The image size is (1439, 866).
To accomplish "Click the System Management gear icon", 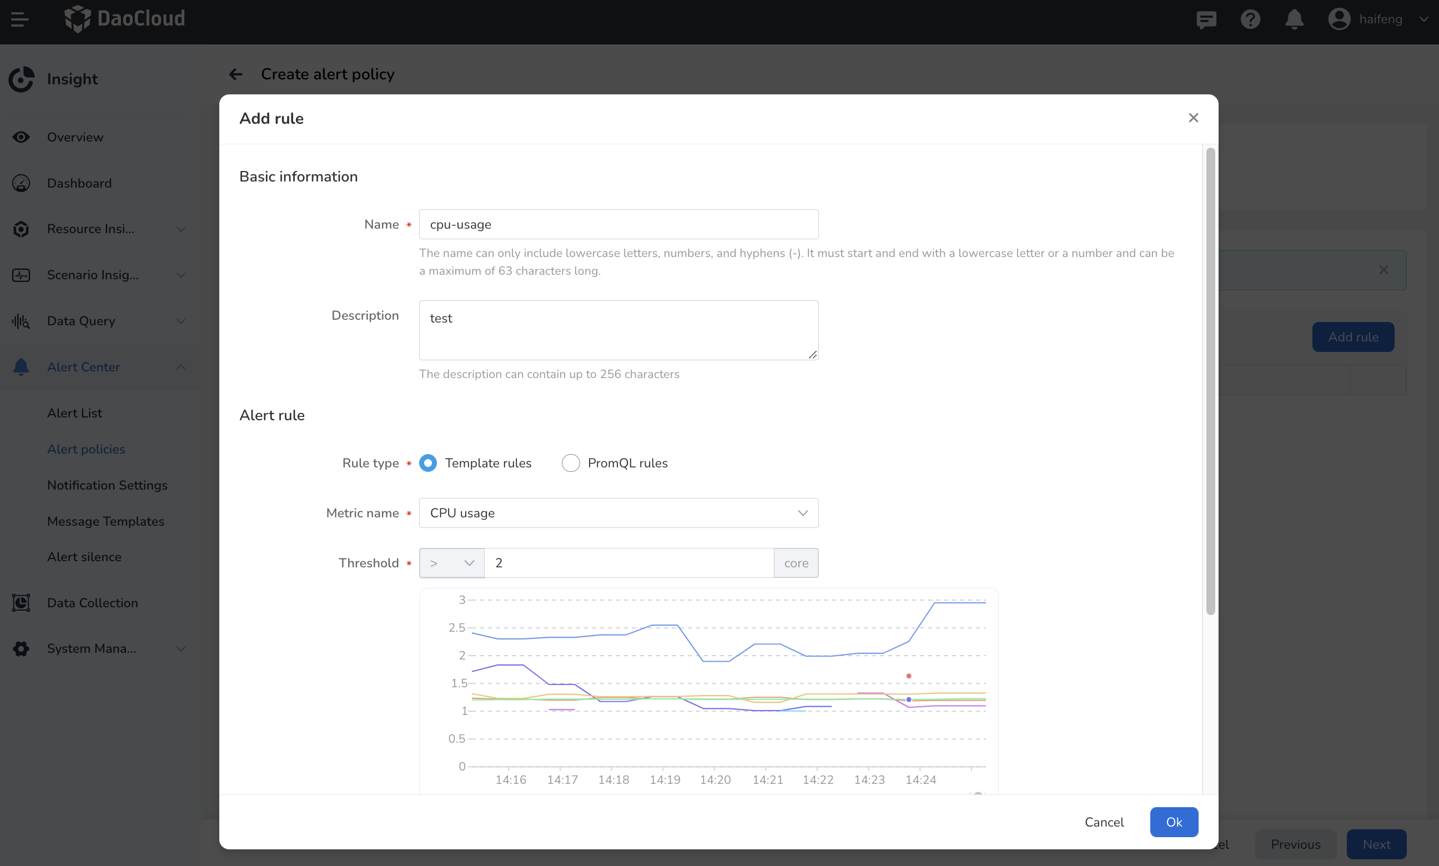I will (21, 648).
